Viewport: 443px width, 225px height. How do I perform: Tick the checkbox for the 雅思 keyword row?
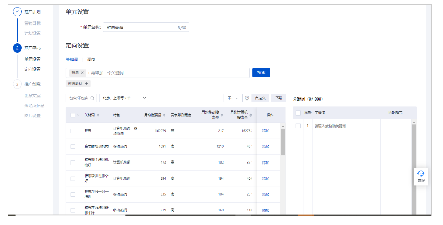[x=73, y=131]
